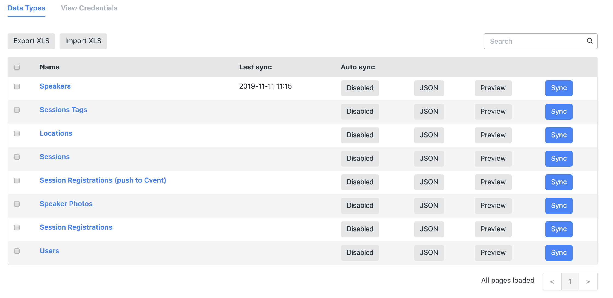Viewport: 613px width, 298px height.
Task: Open Session Registrations (push to Cvent) link
Action: [x=103, y=180]
